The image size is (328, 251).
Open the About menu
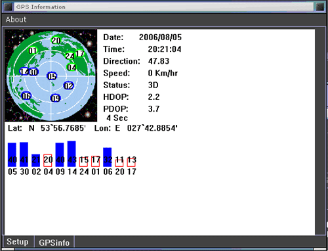click(16, 20)
